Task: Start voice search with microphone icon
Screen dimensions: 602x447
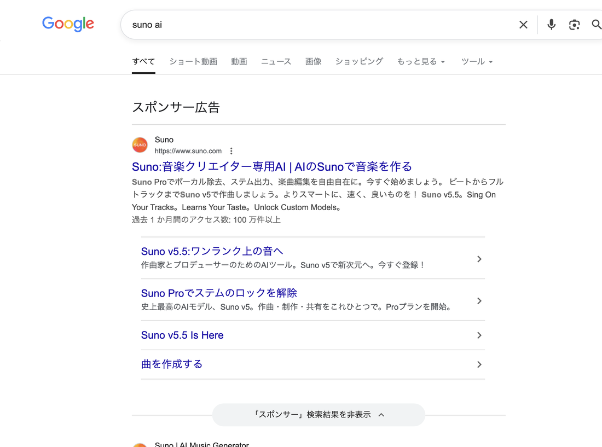Action: pyautogui.click(x=551, y=25)
